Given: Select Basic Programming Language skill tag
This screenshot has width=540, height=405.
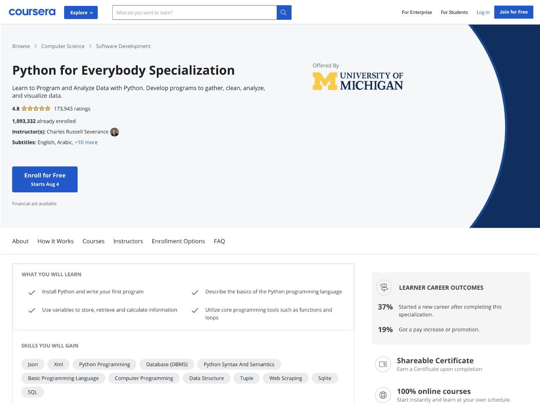Looking at the screenshot, I should [63, 378].
